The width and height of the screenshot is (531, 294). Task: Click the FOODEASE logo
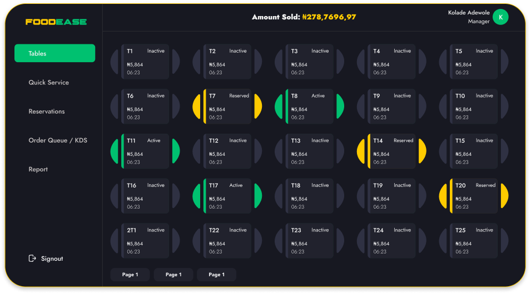click(x=56, y=22)
